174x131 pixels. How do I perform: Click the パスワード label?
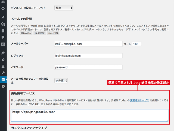(17, 67)
